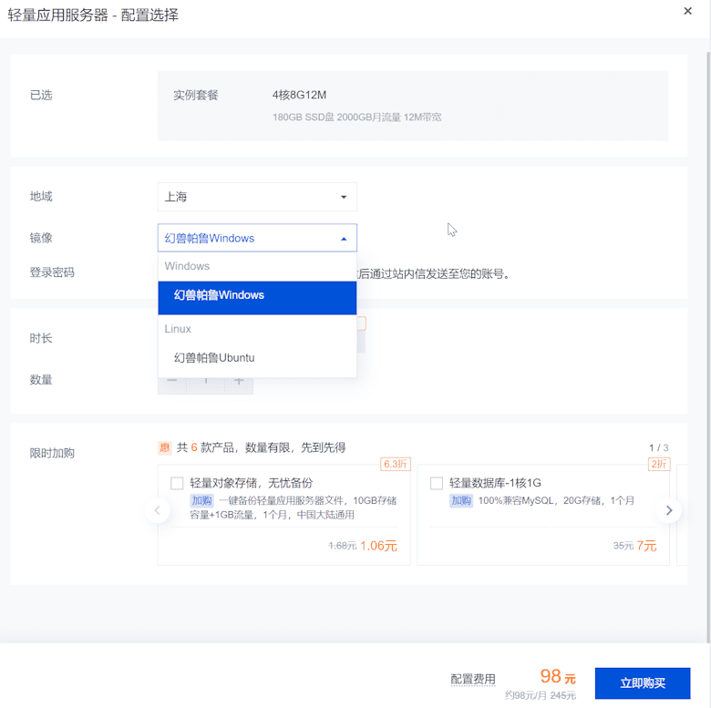
Task: Close the configuration dialog with the X icon
Action: pos(687,11)
